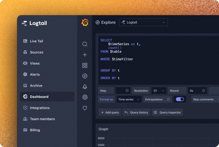Click the Step input field
This screenshot has height=147, width=219.
point(123,91)
